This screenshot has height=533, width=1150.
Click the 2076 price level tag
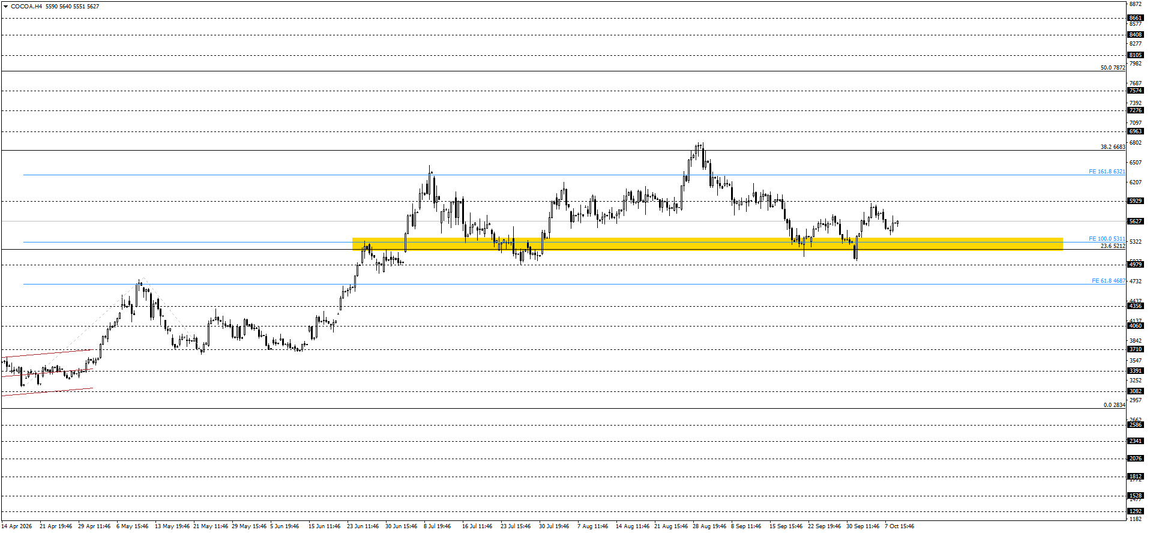[x=1135, y=459]
